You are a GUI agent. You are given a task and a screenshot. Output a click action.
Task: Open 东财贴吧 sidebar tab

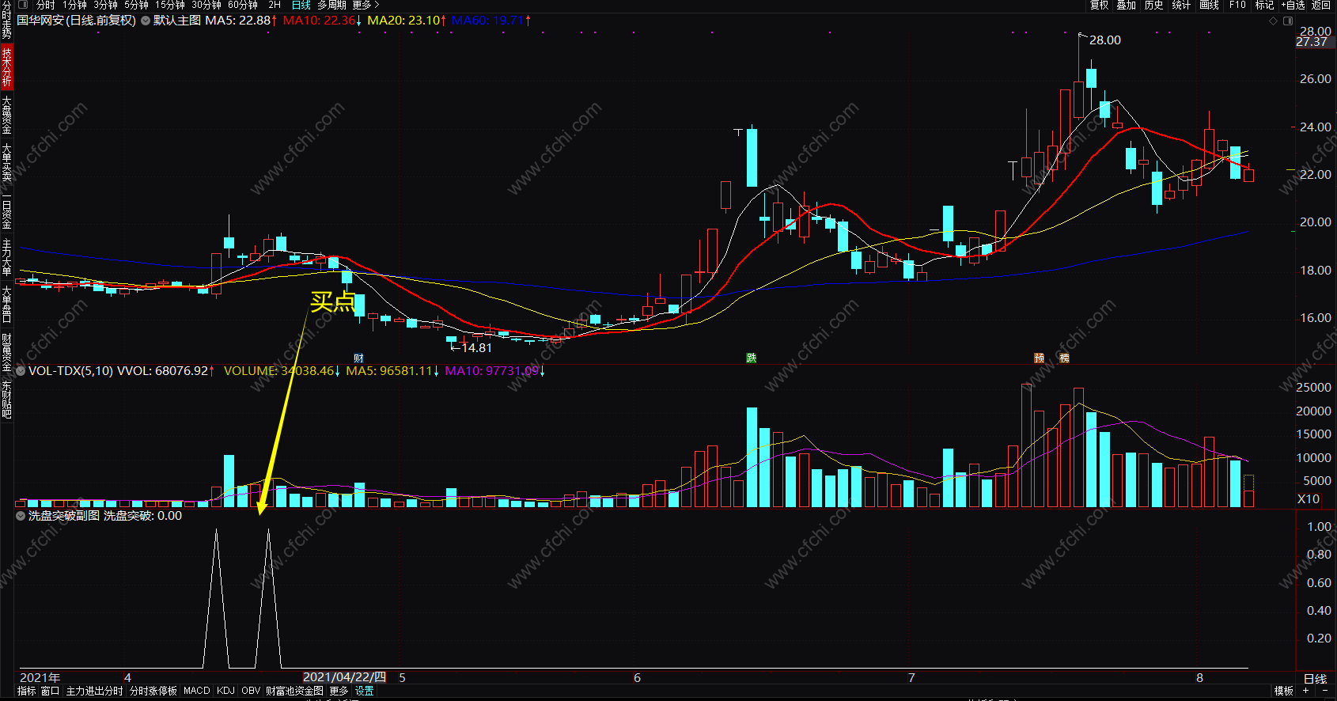[6, 400]
